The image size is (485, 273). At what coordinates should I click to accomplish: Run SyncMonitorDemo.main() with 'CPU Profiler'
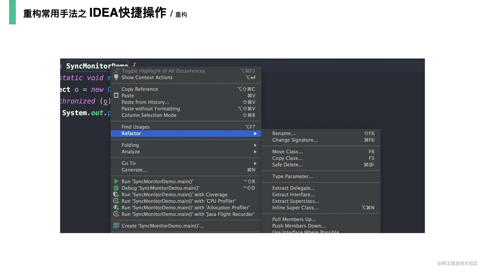[x=186, y=201]
